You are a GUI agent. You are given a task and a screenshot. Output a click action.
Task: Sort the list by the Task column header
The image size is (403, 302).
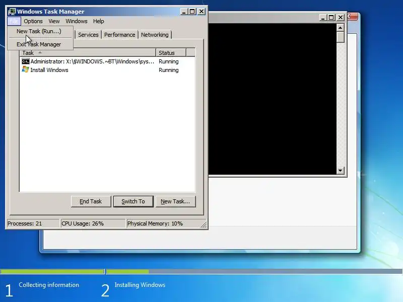coord(88,53)
